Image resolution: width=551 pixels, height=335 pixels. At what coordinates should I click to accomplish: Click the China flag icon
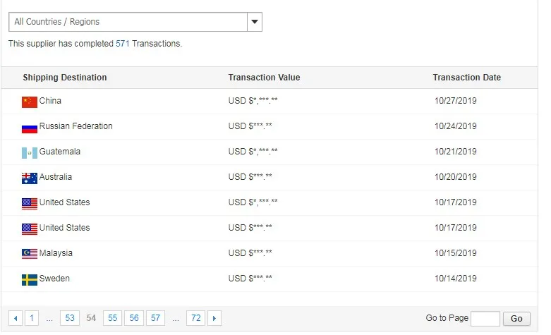click(29, 102)
